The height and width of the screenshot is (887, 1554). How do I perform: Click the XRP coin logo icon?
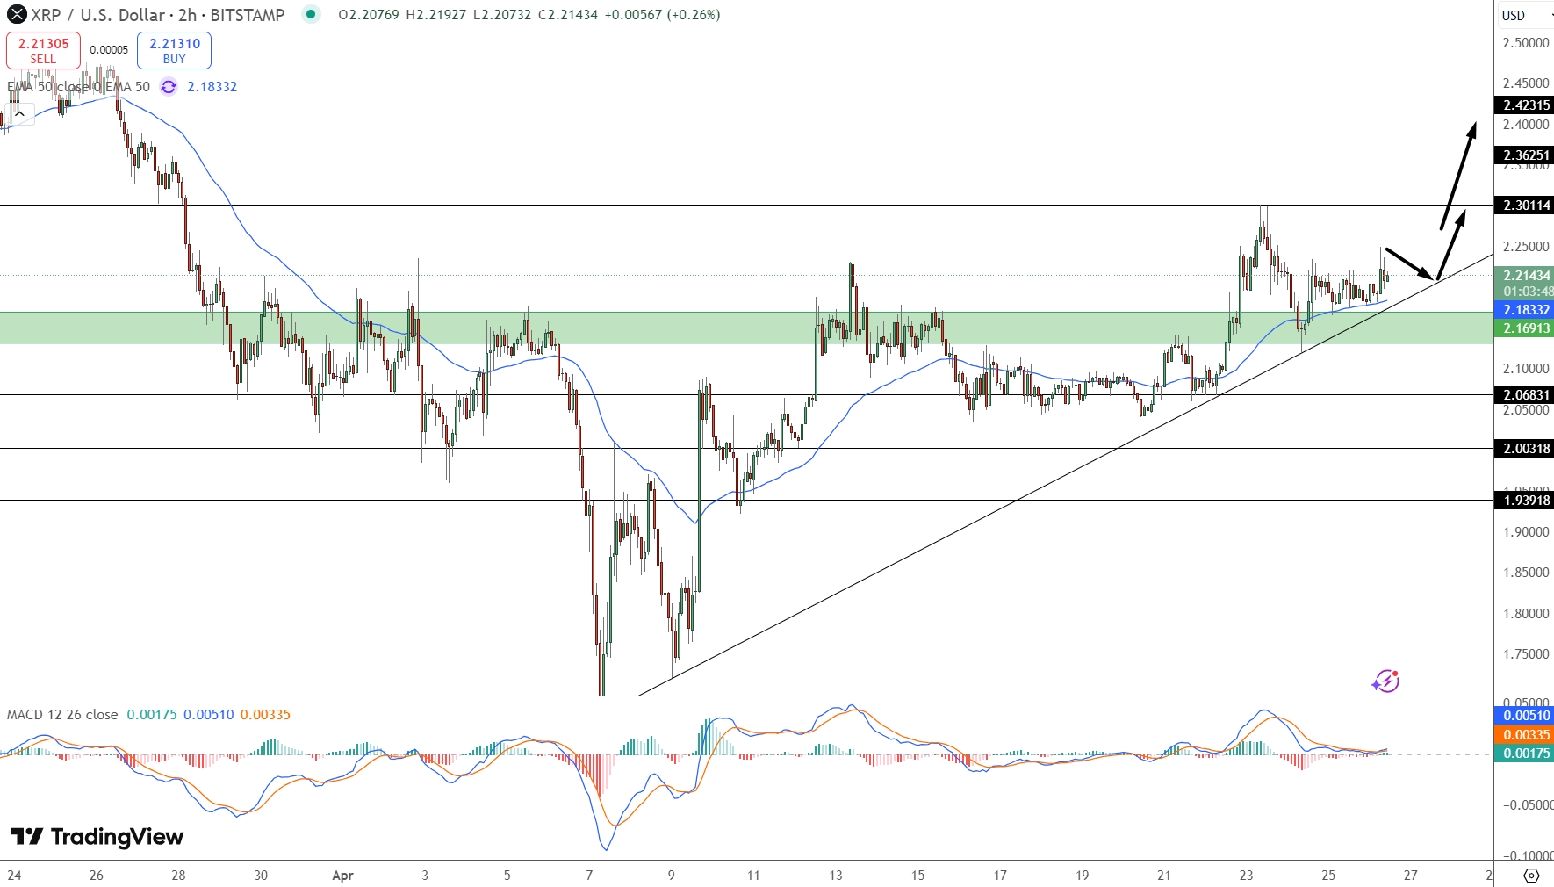click(17, 15)
